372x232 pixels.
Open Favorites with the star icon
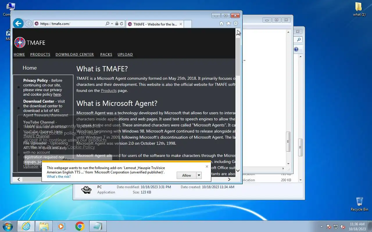(x=228, y=23)
